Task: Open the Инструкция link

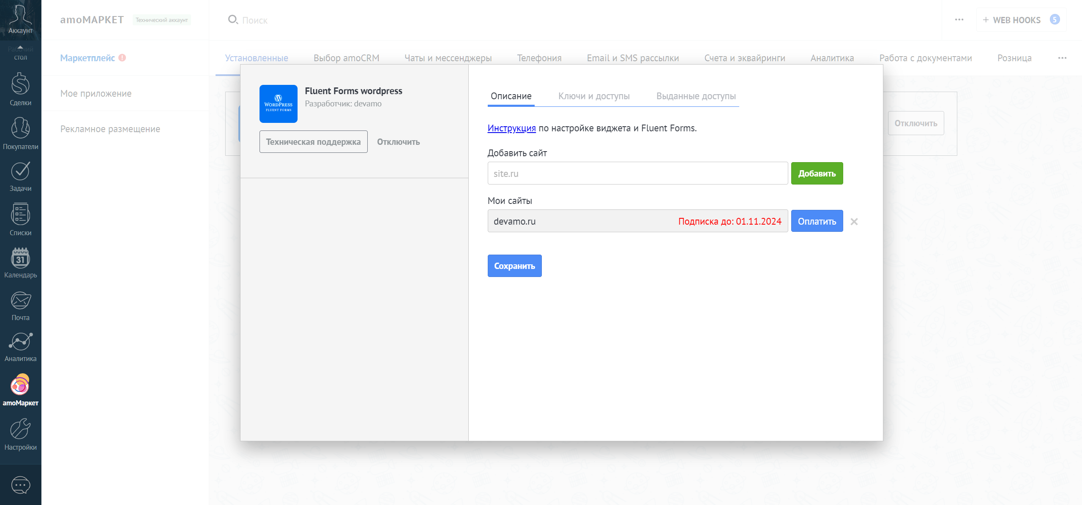Action: click(511, 128)
